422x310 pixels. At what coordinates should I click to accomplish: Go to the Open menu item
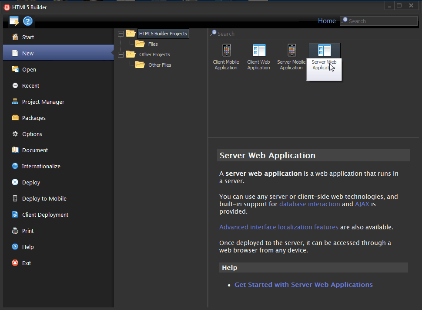pos(58,69)
